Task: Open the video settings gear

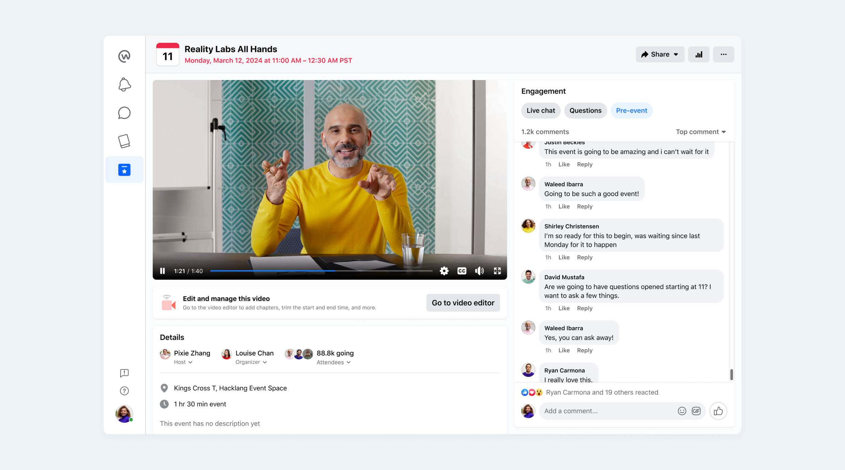Action: point(444,271)
